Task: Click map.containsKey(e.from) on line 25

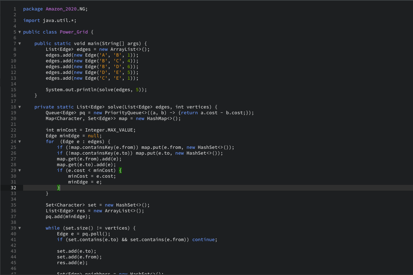Action: 103,148
